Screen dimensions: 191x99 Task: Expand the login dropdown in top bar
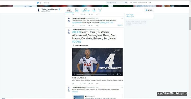pyautogui.click(x=140, y=3)
